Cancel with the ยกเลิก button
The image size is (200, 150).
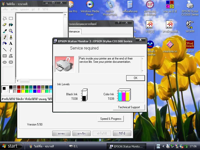pyautogui.click(x=81, y=133)
